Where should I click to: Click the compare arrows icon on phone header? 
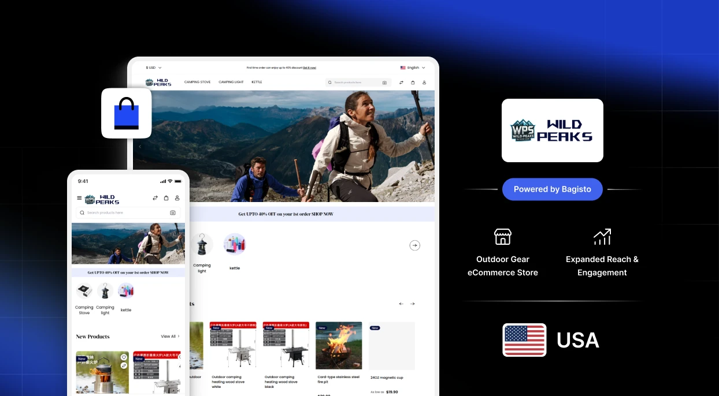[x=155, y=198]
